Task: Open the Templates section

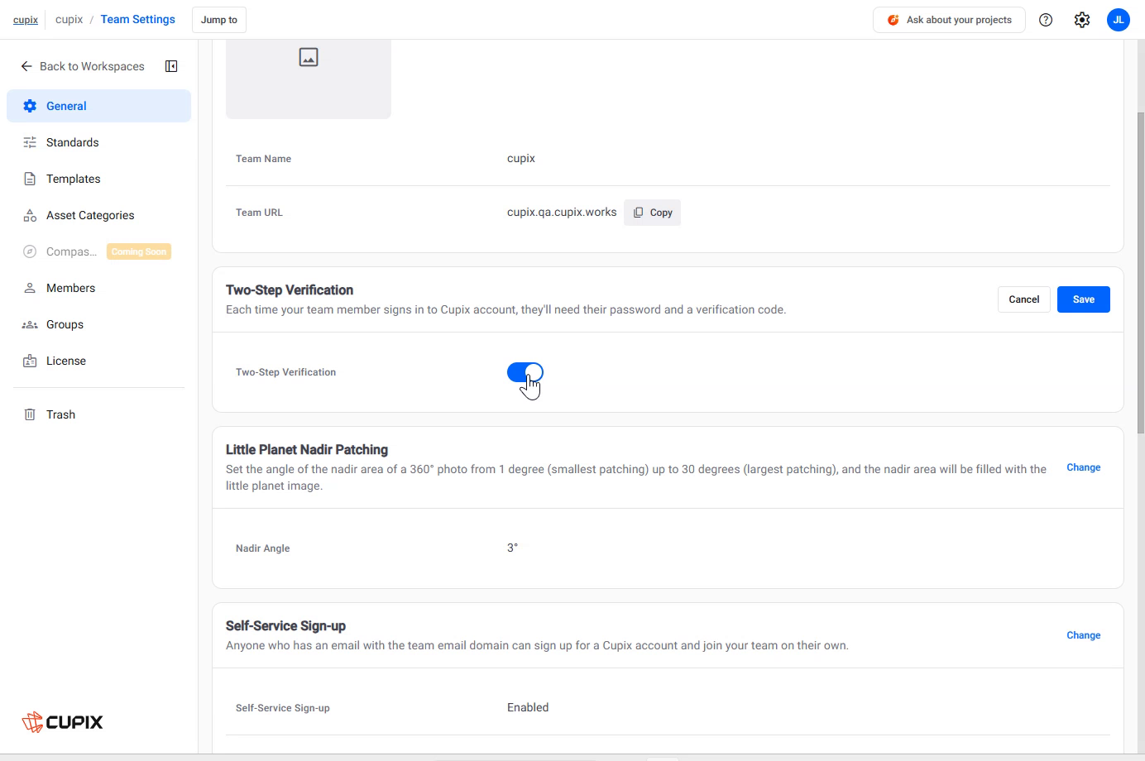Action: click(98, 179)
